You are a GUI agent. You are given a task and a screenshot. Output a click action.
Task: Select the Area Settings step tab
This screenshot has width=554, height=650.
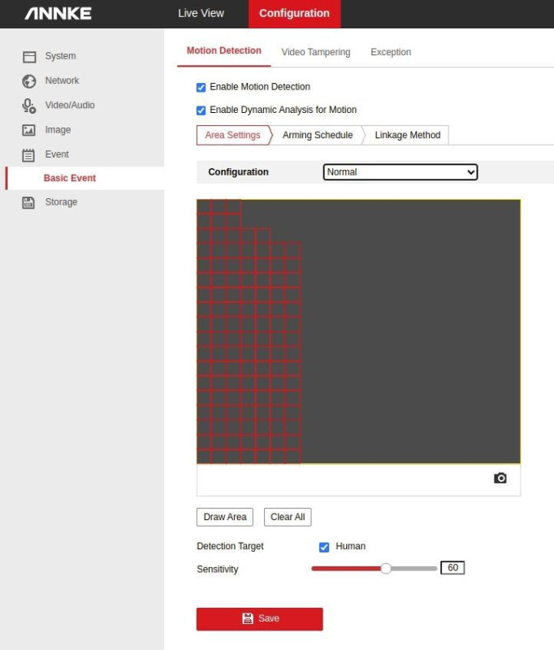tap(233, 135)
